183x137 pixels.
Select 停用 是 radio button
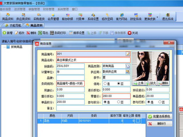[105, 84]
